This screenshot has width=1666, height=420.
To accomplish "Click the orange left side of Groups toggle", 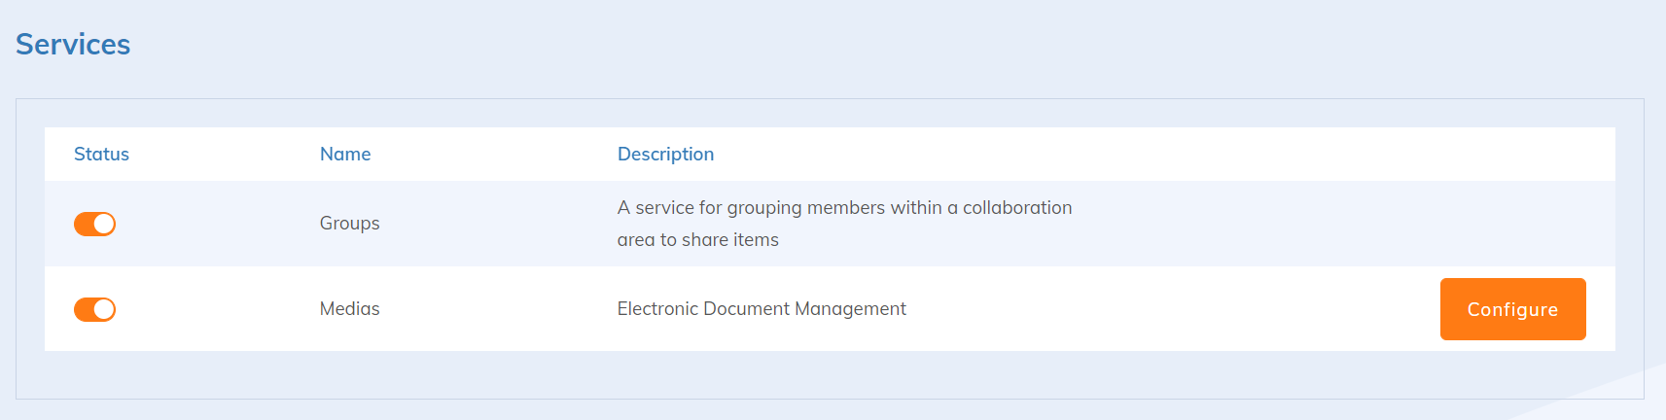I will pos(84,224).
